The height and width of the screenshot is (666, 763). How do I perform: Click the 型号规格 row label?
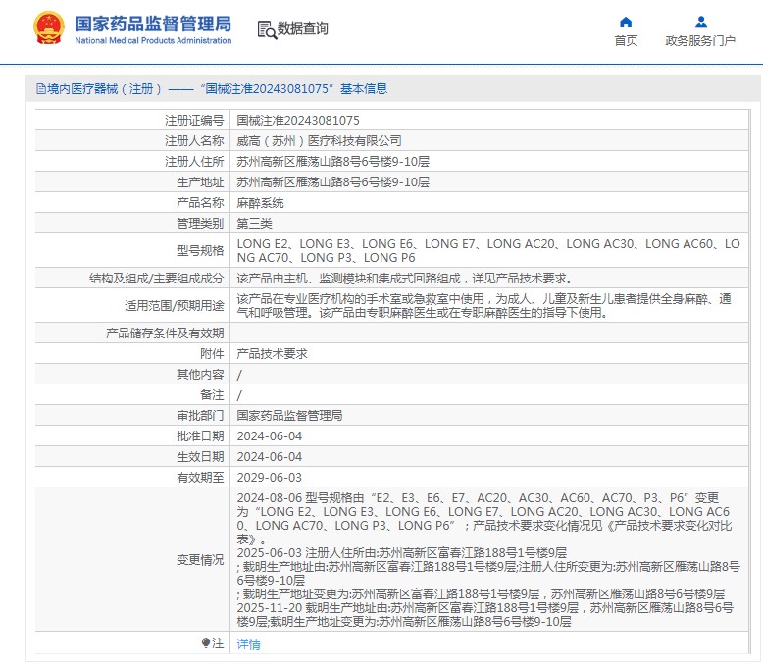200,250
